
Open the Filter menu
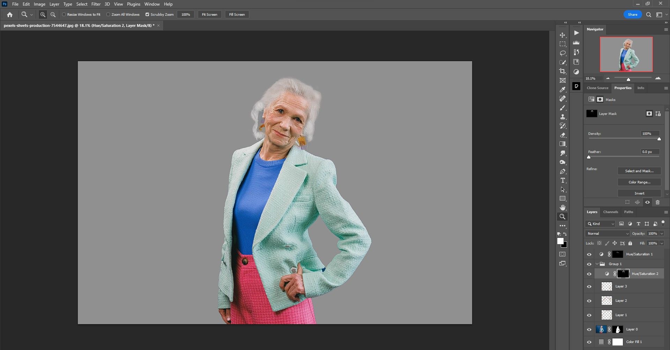pos(96,4)
